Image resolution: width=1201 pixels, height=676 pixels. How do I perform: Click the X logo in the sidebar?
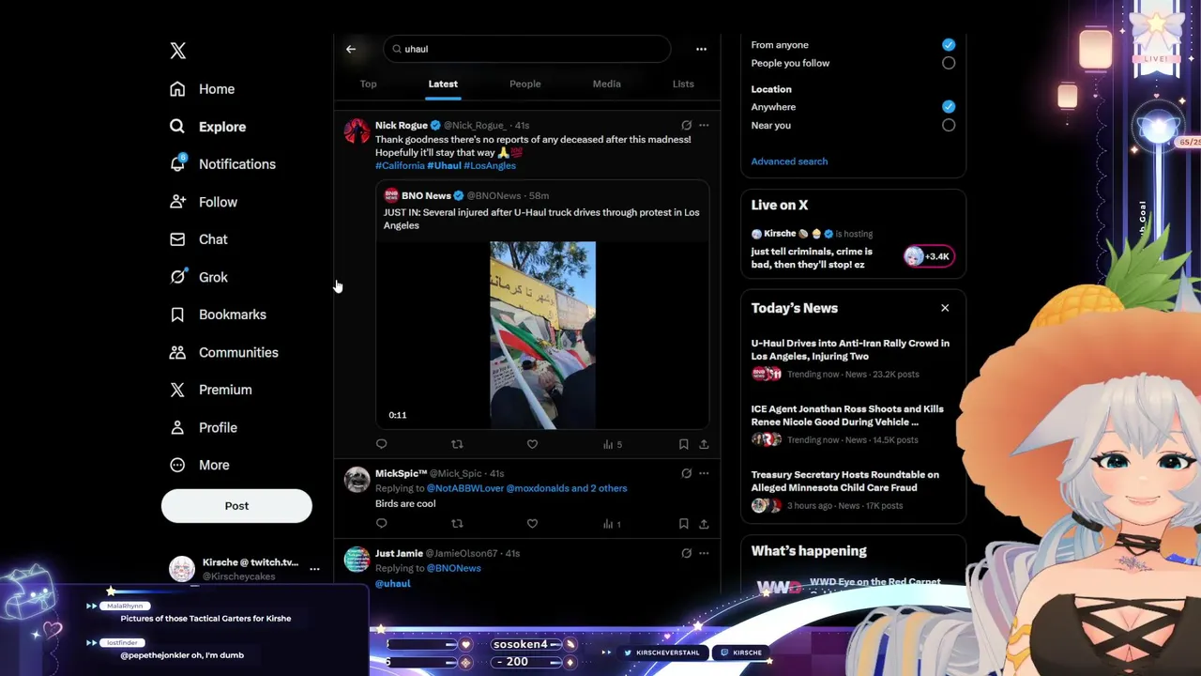coord(178,51)
